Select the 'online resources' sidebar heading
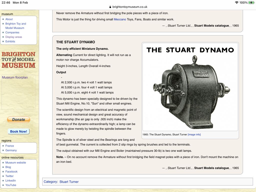 tap(12, 157)
